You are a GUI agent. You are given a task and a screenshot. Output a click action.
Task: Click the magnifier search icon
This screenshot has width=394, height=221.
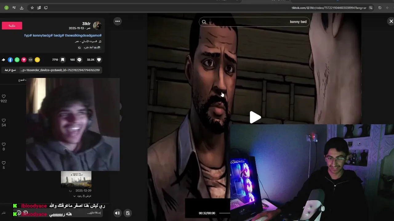(x=204, y=22)
